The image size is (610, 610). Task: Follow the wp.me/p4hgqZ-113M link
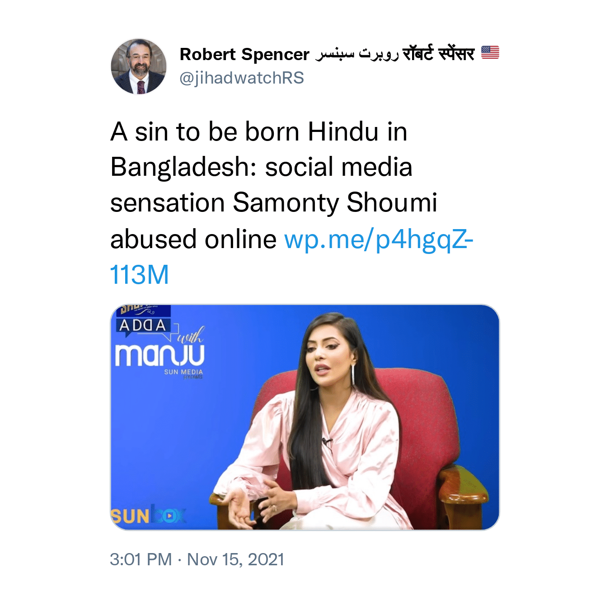[292, 257]
